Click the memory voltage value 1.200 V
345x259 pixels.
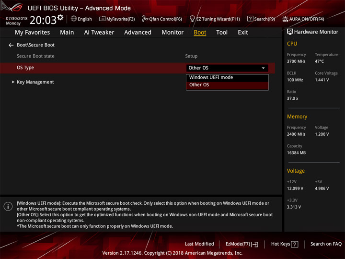(x=322, y=134)
